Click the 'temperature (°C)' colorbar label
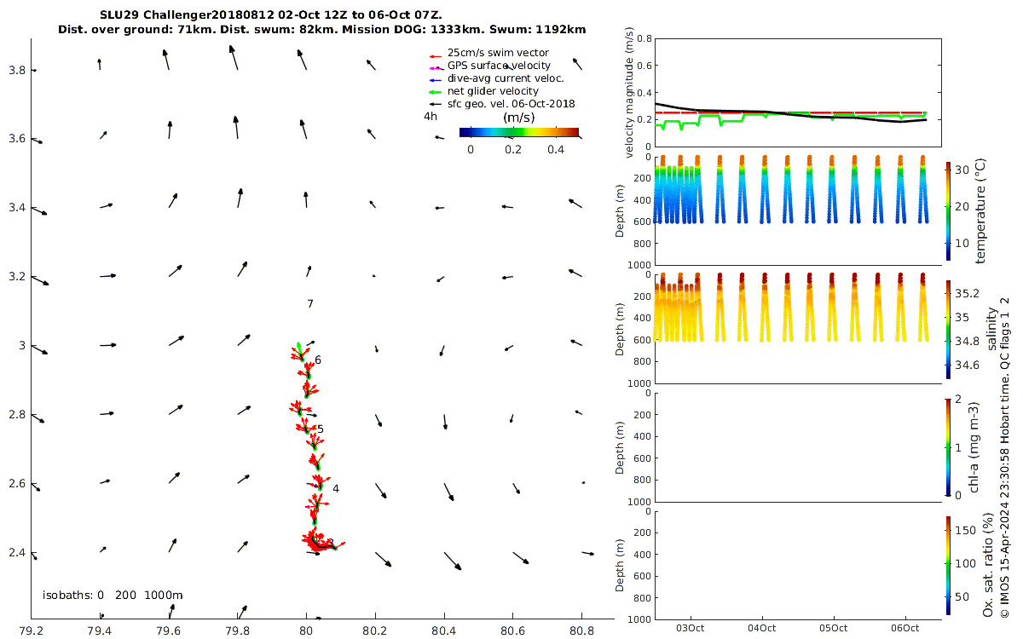1023x639 pixels. [980, 210]
